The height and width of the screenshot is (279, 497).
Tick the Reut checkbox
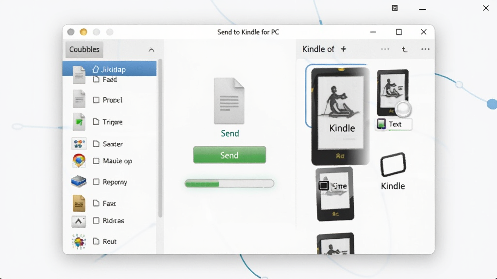pos(96,241)
